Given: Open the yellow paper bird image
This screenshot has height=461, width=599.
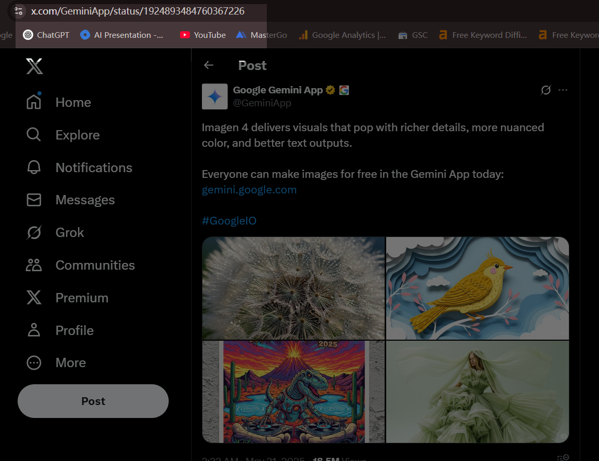Looking at the screenshot, I should click(477, 288).
